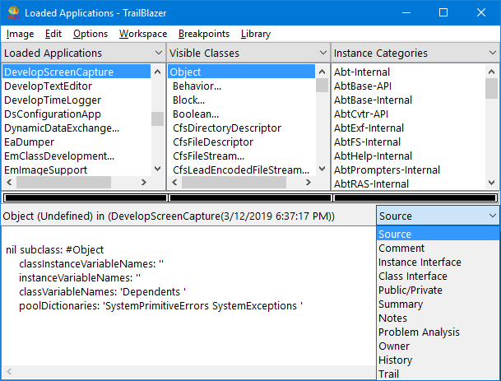Click the TrailBlazer app icon in title bar

[x=12, y=13]
